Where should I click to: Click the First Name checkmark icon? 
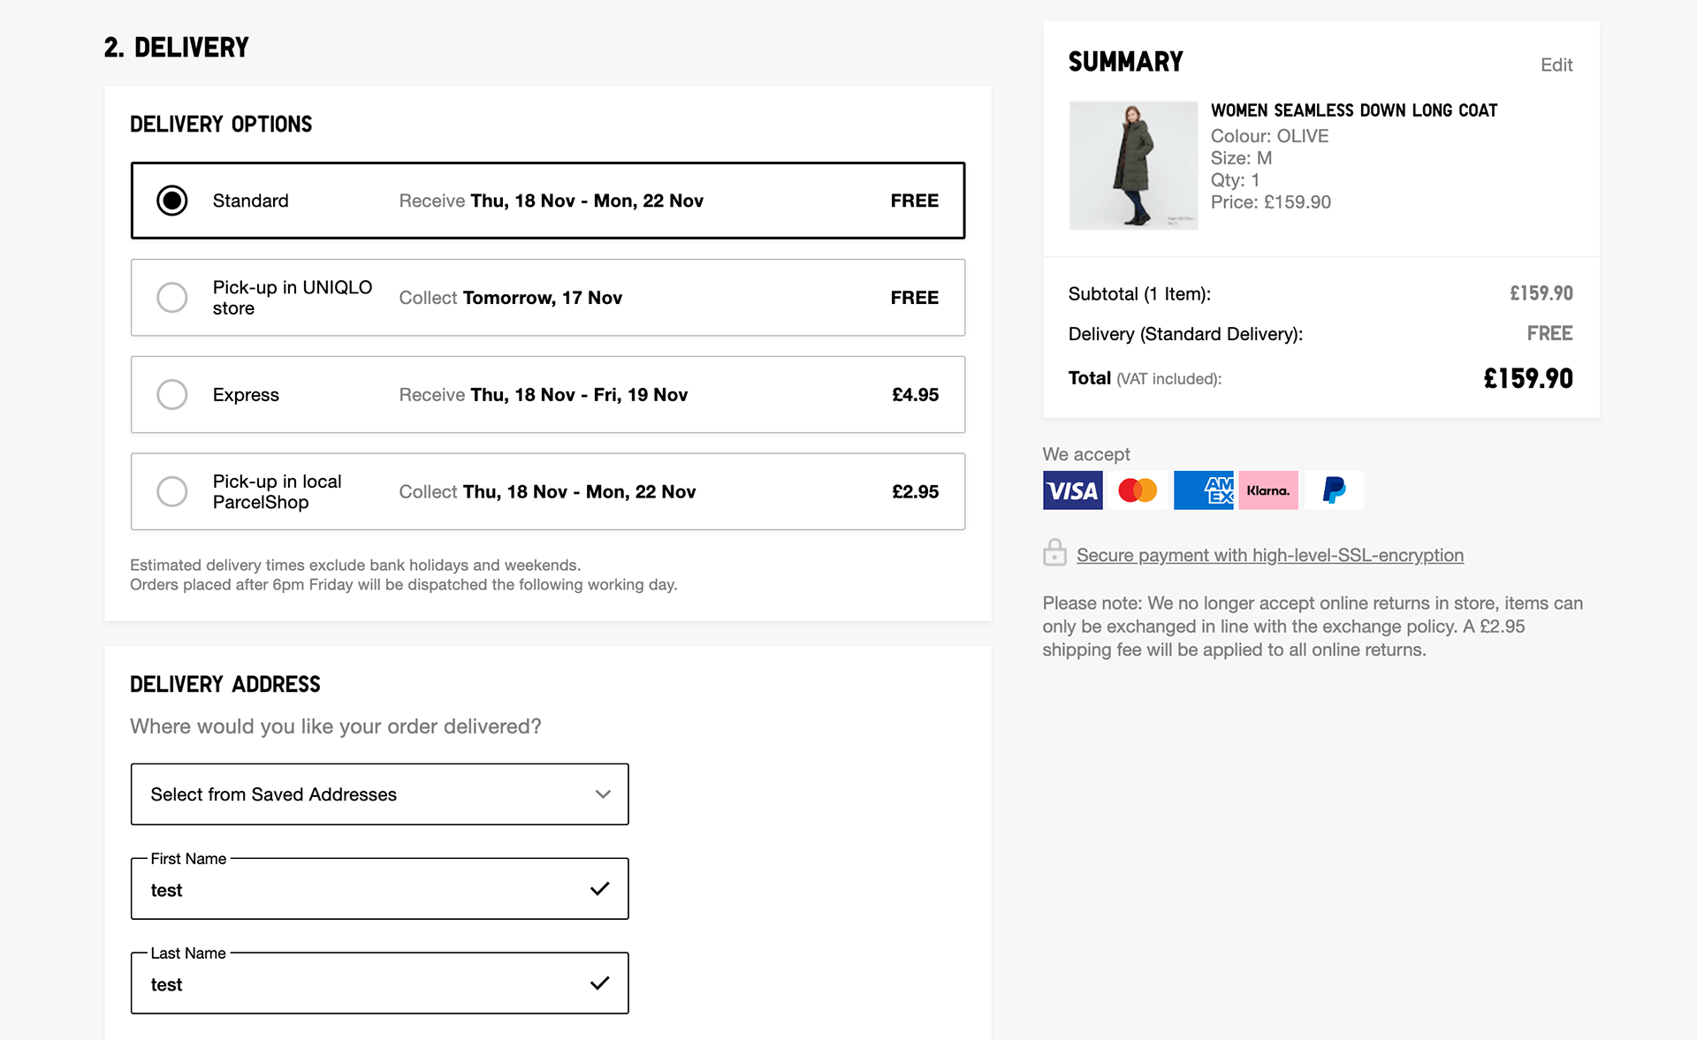600,889
